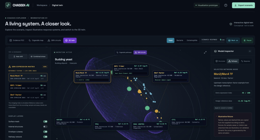Click the DEMO badge in expression matrix
Image resolution: width=260 pixels, height=140 pixels.
click(x=45, y=67)
